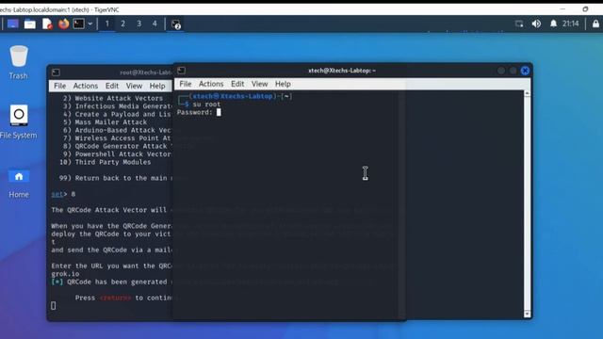Launch the text editor panel icon
The width and height of the screenshot is (603, 339).
[x=47, y=24]
